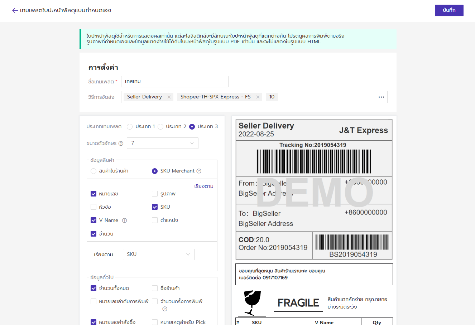Expand the เรียงตาม SKU dropdown
The height and width of the screenshot is (325, 475).
(158, 254)
